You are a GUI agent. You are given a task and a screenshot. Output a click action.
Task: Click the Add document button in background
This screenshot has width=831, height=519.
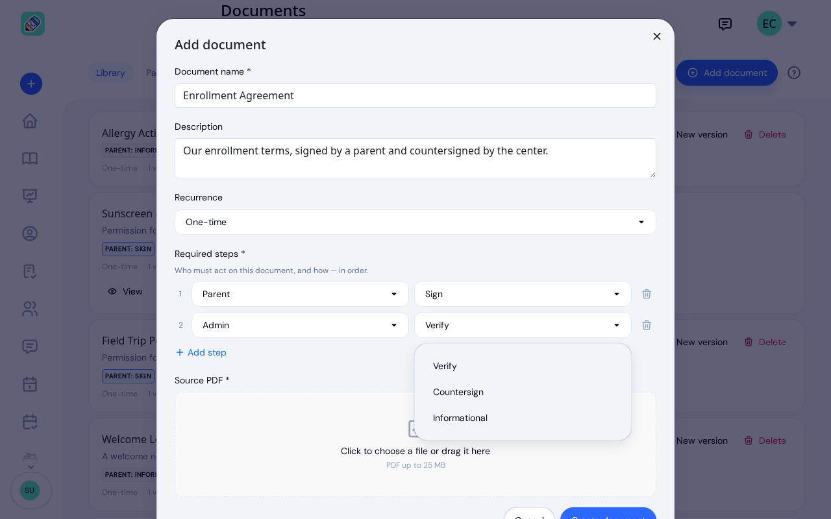point(727,73)
